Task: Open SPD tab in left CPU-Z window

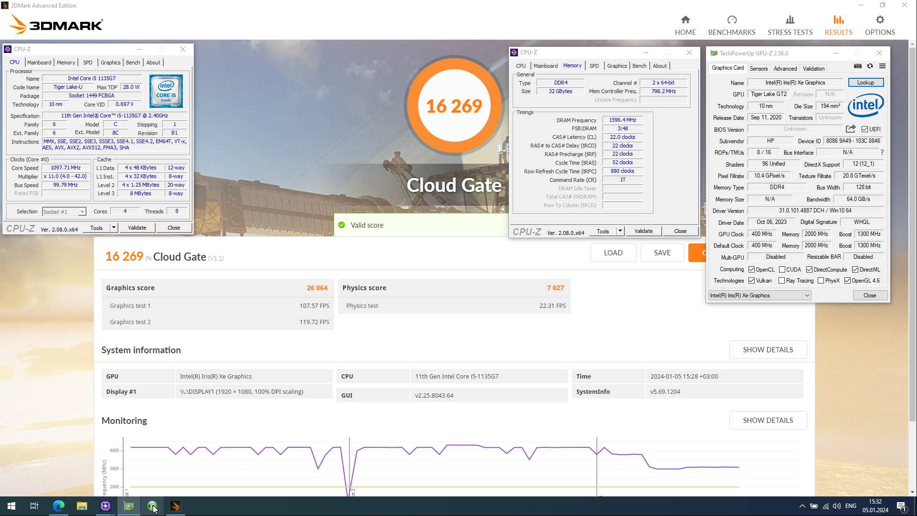Action: pyautogui.click(x=87, y=63)
